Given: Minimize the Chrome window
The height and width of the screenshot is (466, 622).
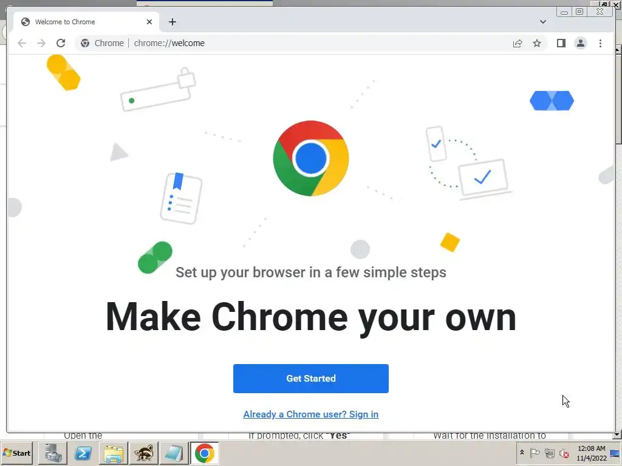Looking at the screenshot, I should (564, 12).
